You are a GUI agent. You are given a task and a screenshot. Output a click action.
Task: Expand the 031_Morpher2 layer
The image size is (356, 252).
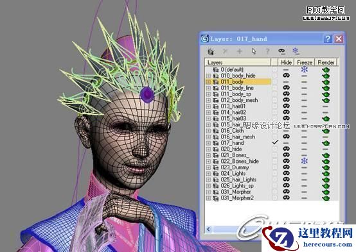(208, 198)
